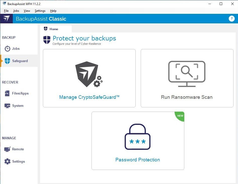The height and width of the screenshot is (184, 238).
Task: Click the BackupAssist logo icon
Action: [x=6, y=19]
